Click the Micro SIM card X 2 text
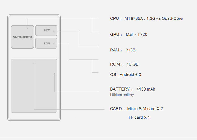 [145, 109]
